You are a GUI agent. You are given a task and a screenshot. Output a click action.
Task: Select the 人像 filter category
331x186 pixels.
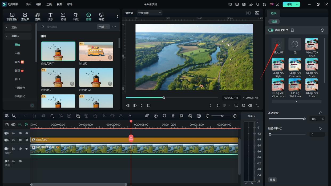click(17, 53)
